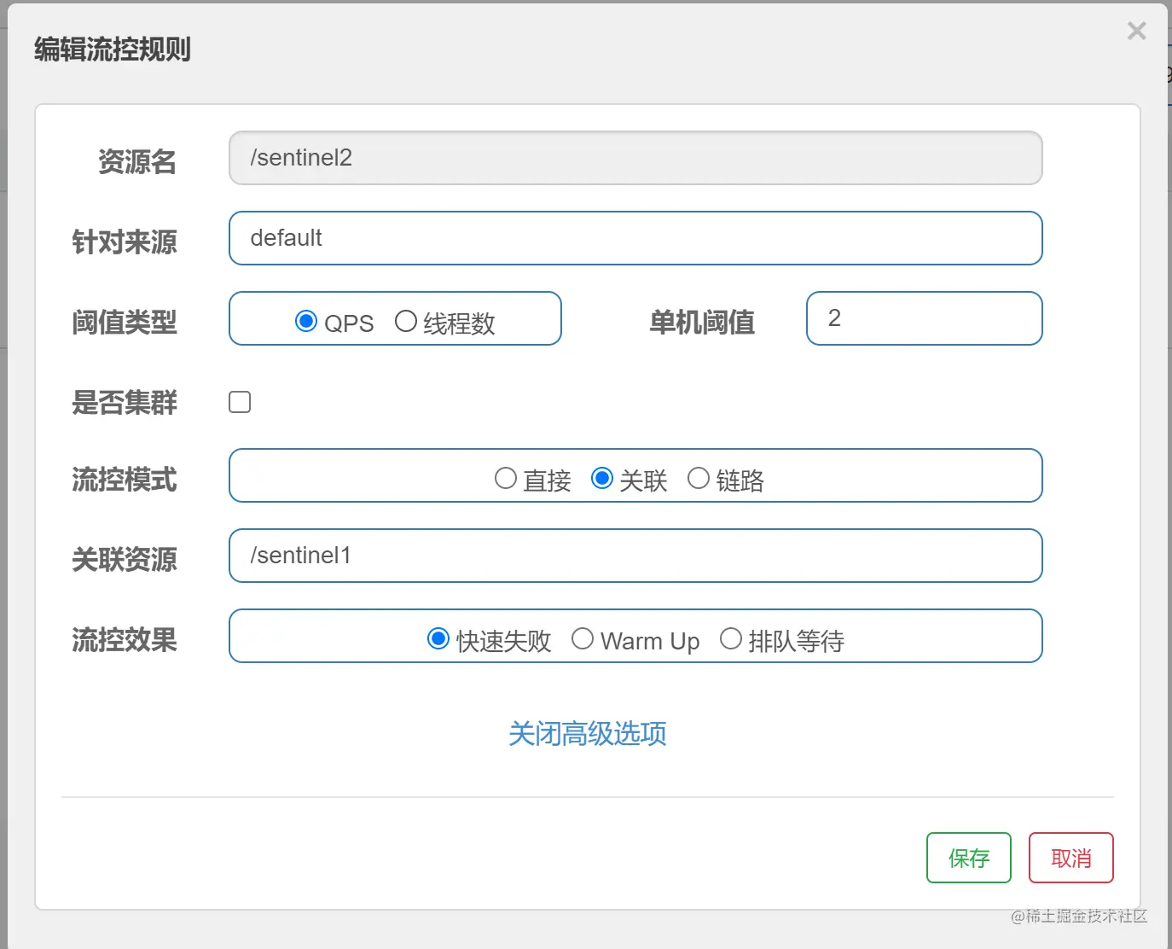The width and height of the screenshot is (1172, 949).
Task: Cancel editing with 取消 button
Action: coord(1071,858)
